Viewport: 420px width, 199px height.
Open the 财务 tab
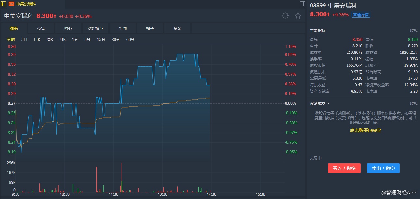pyautogui.click(x=68, y=29)
